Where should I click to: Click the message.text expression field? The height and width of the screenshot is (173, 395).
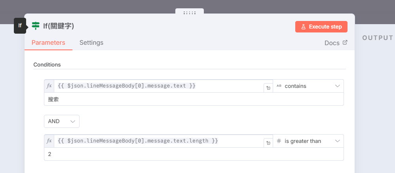coord(158,86)
